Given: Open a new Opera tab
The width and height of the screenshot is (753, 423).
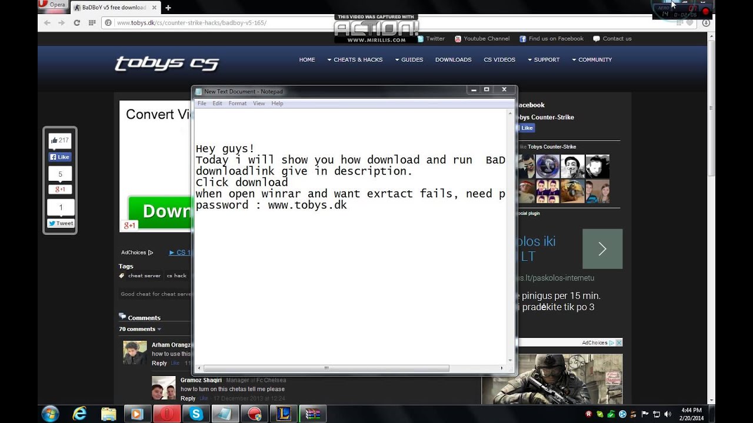Looking at the screenshot, I should coord(168,8).
